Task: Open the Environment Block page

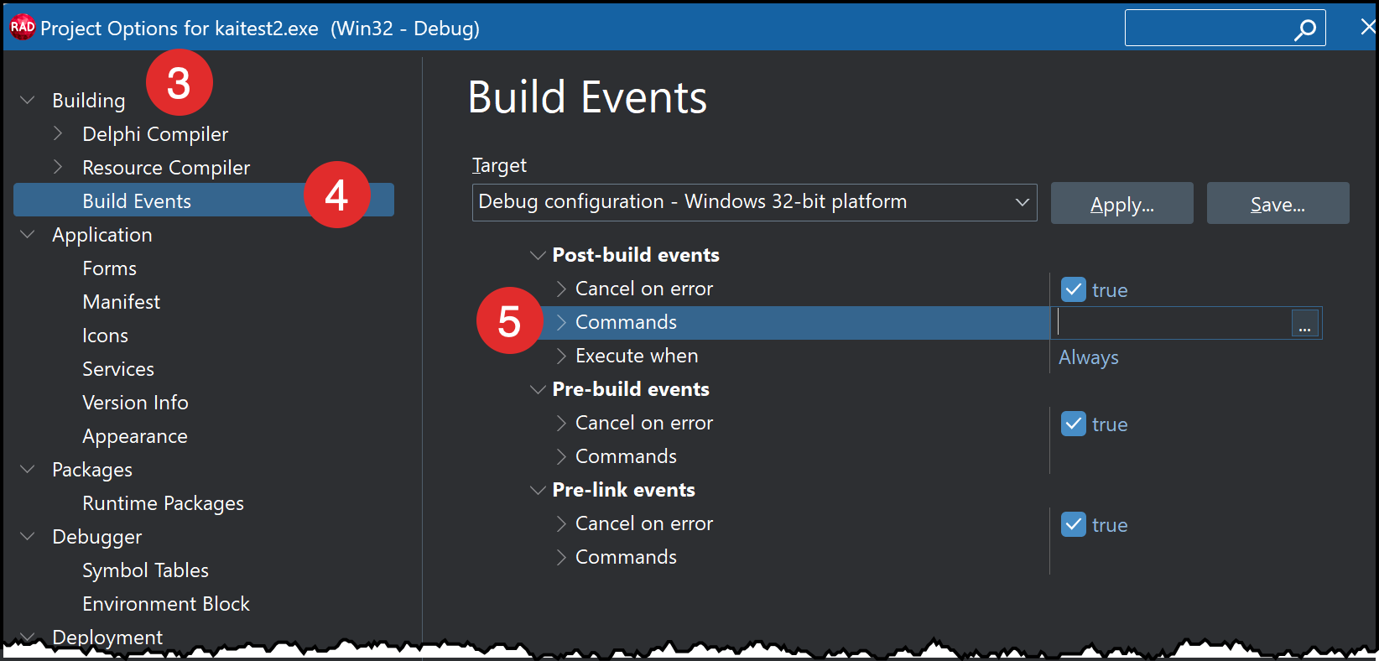Action: 166,604
